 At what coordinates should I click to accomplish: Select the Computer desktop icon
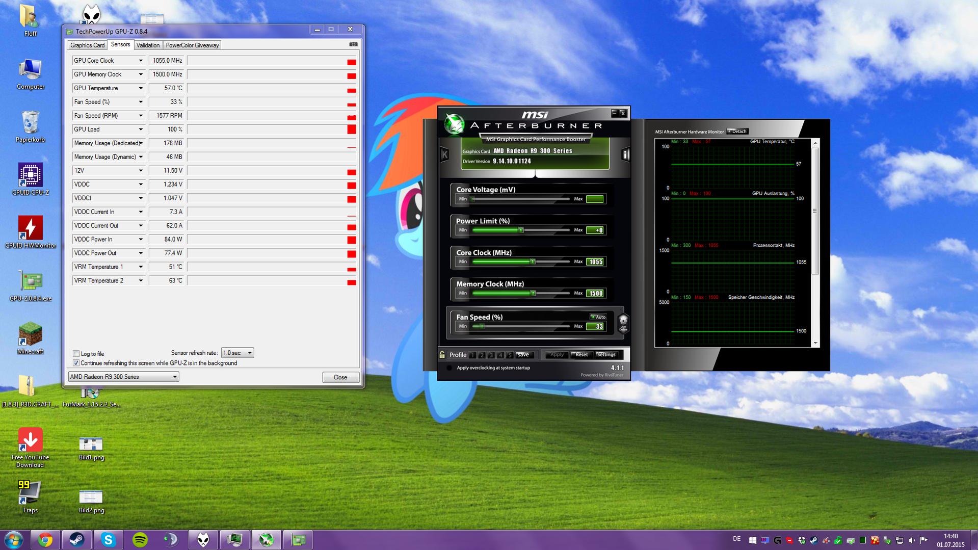30,74
